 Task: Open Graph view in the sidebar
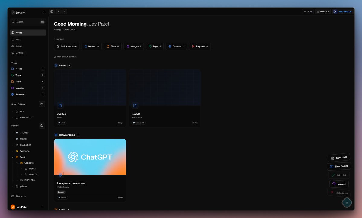(28, 46)
